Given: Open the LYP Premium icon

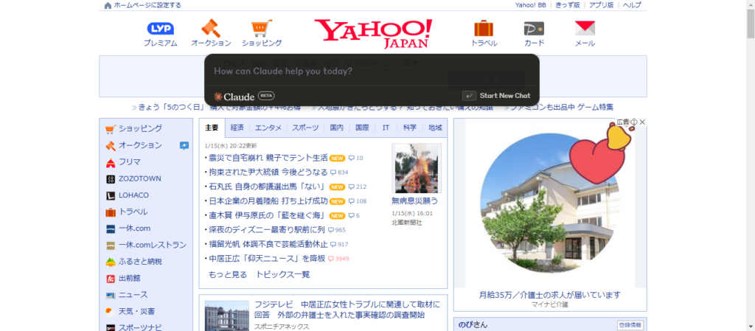Looking at the screenshot, I should [x=160, y=29].
